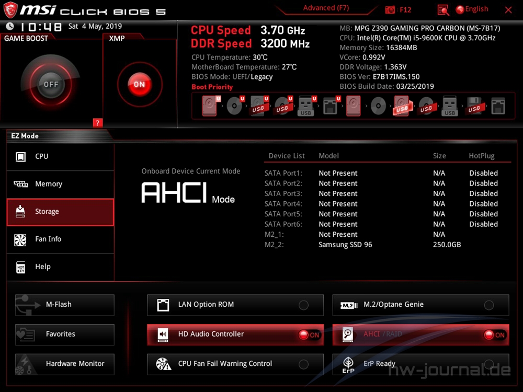The height and width of the screenshot is (392, 523).
Task: Turn on the GAME BOOST dial
Action: pos(51,84)
